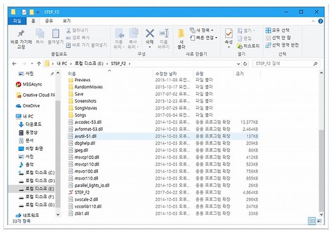
Task: Open Move to (이동 위치) menu
Action: [x=119, y=38]
